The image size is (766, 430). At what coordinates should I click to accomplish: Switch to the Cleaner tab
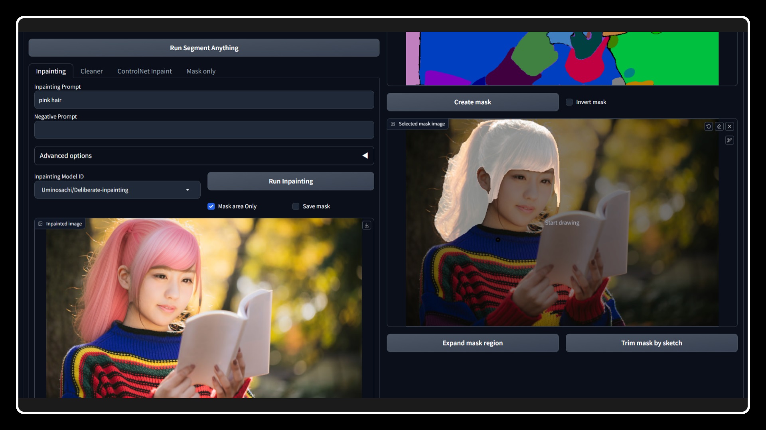91,71
